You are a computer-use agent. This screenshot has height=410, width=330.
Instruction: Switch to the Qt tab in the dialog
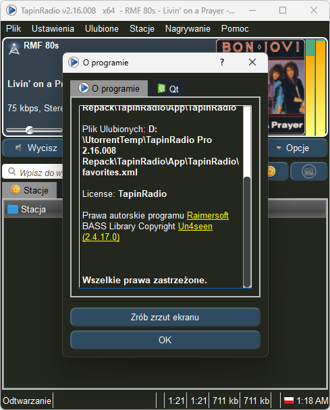168,89
